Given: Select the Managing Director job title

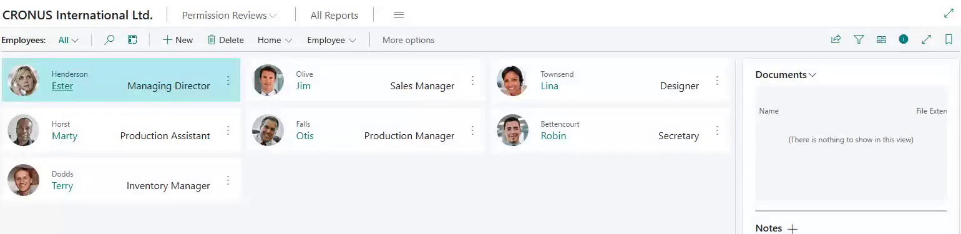Looking at the screenshot, I should (168, 86).
